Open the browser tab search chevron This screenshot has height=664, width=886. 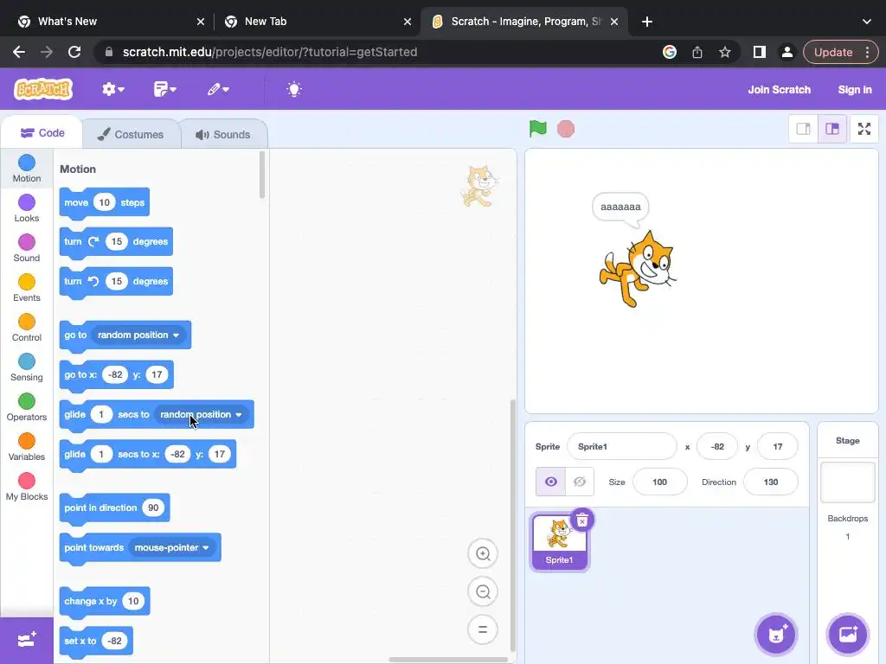866,22
